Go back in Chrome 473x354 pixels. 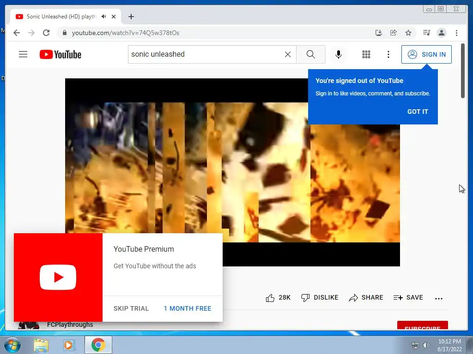pos(17,33)
